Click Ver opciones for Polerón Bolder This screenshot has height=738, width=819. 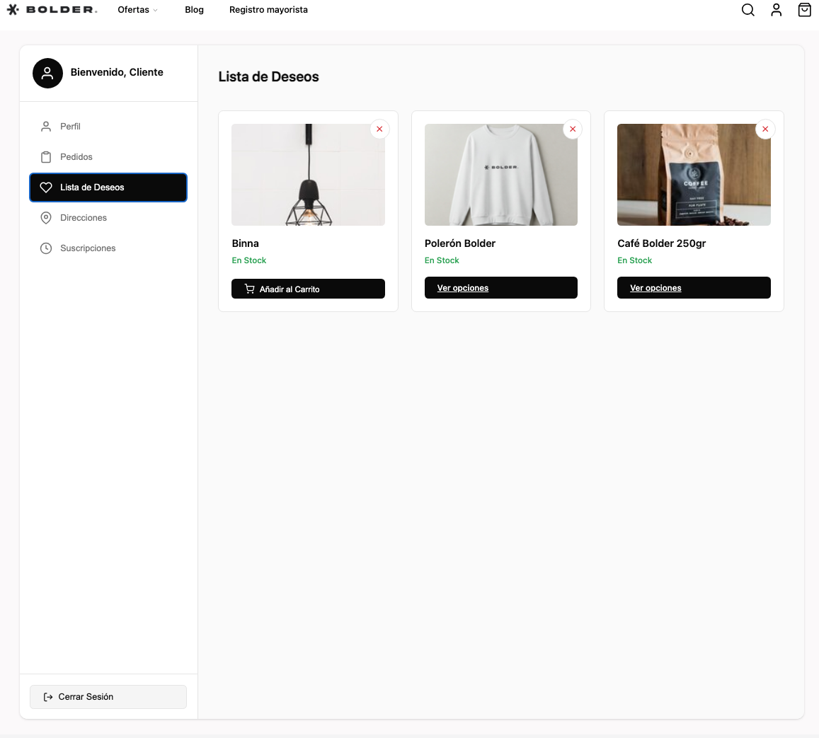tap(501, 287)
